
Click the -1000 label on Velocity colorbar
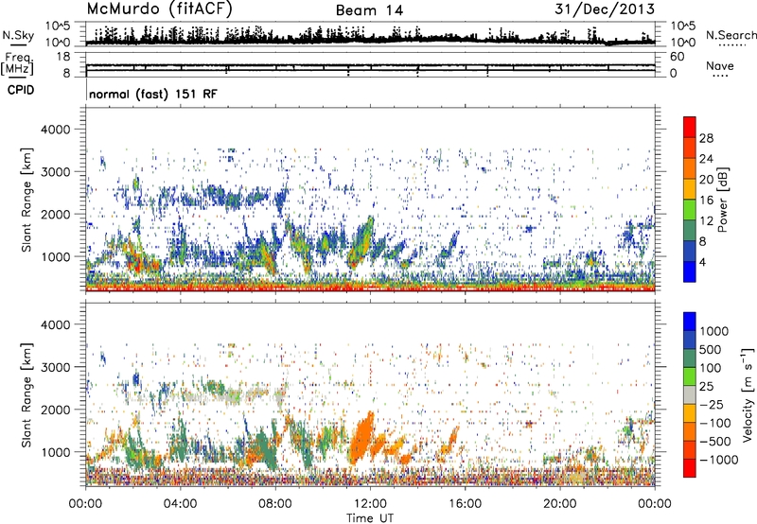[x=719, y=460]
